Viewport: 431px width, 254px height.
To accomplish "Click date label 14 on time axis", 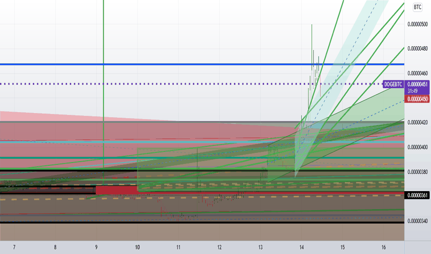I will tap(302, 248).
